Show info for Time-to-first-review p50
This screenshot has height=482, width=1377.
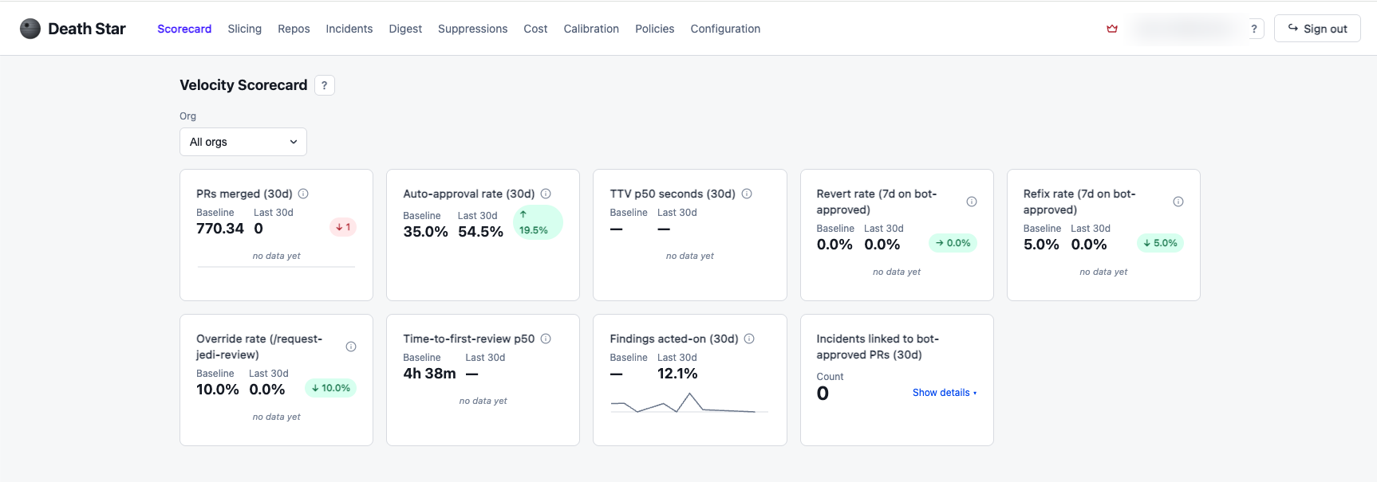[x=546, y=339]
